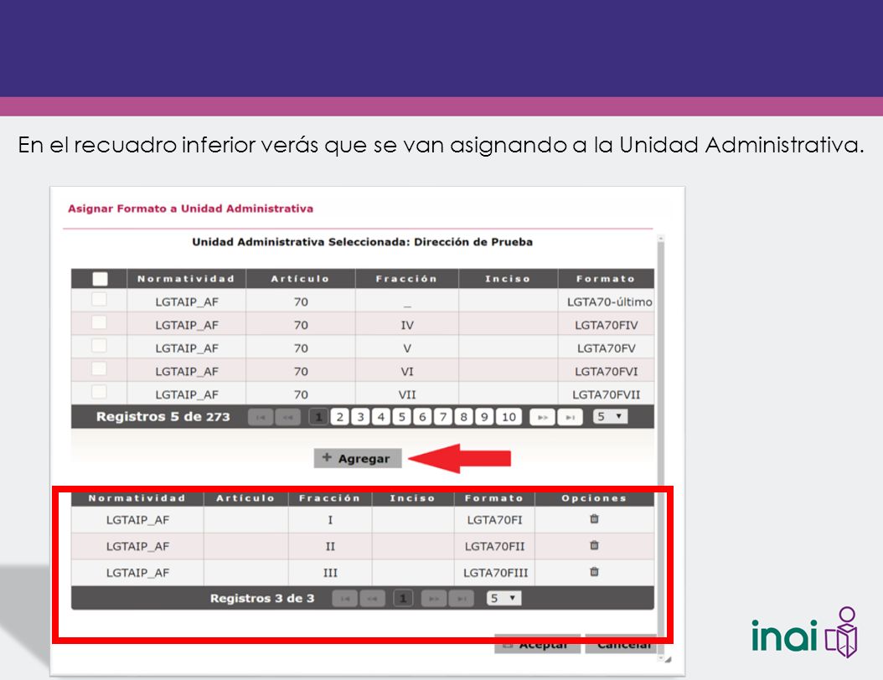The width and height of the screenshot is (883, 680).
Task: Click Opciones header in lower table
Action: coord(594,498)
